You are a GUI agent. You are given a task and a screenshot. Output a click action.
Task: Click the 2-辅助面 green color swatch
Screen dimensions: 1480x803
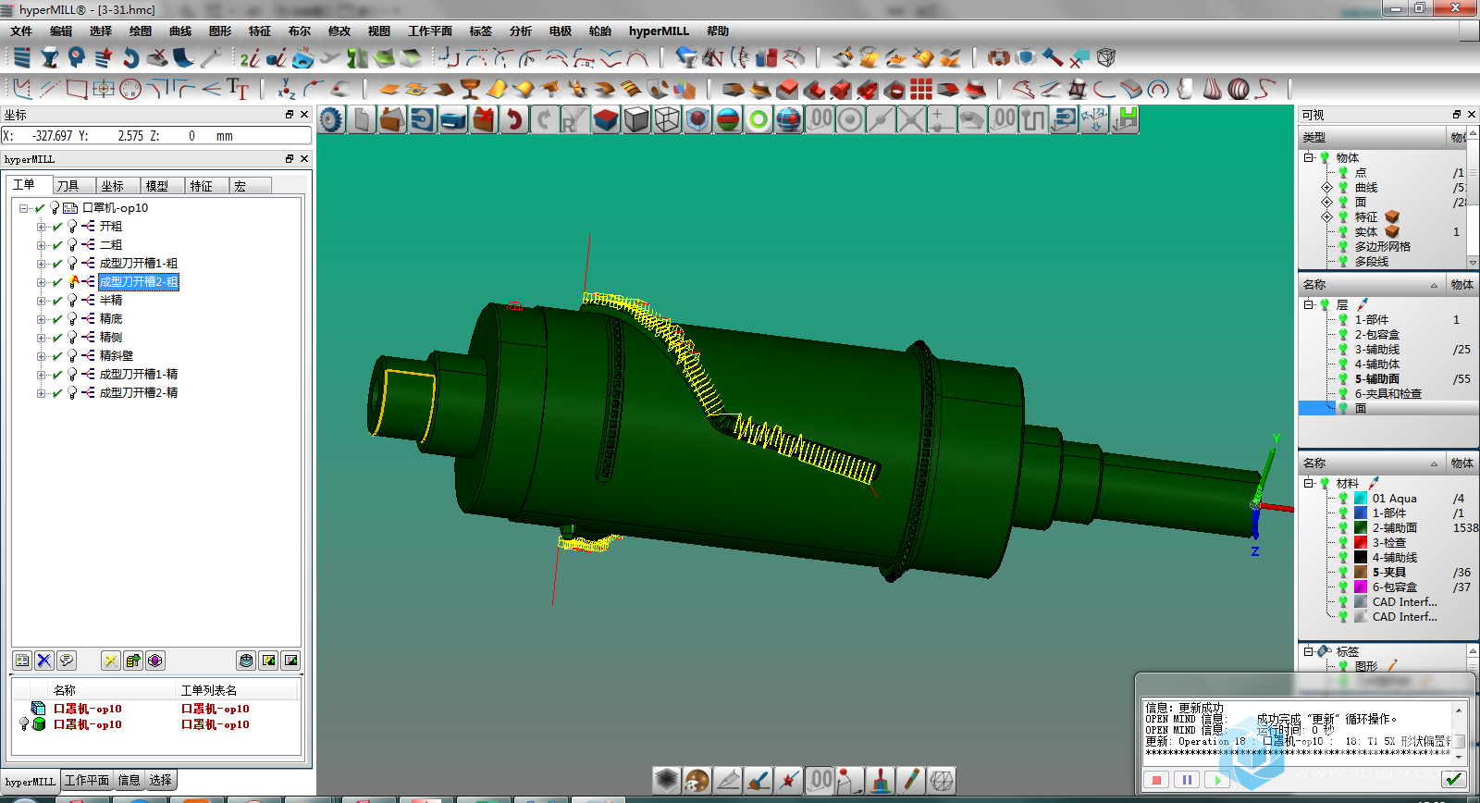[1361, 527]
